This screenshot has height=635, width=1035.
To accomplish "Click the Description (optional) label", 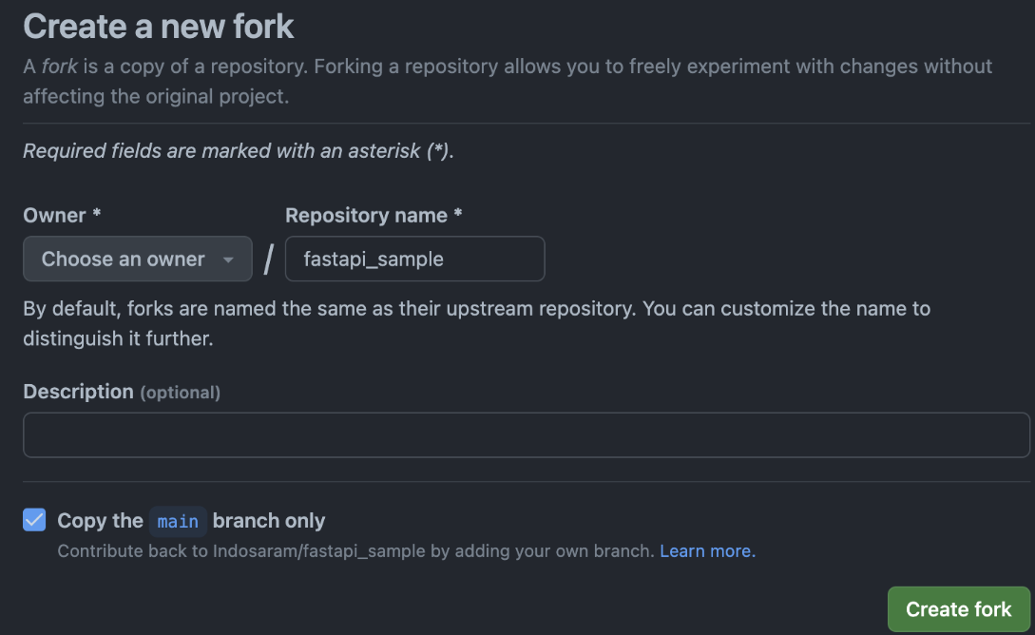I will (122, 392).
